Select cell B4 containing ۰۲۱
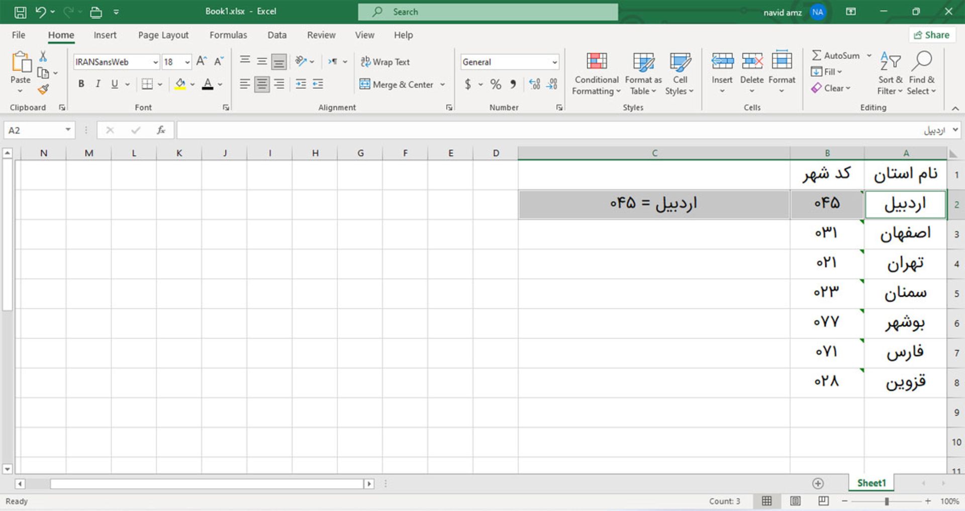 [827, 264]
